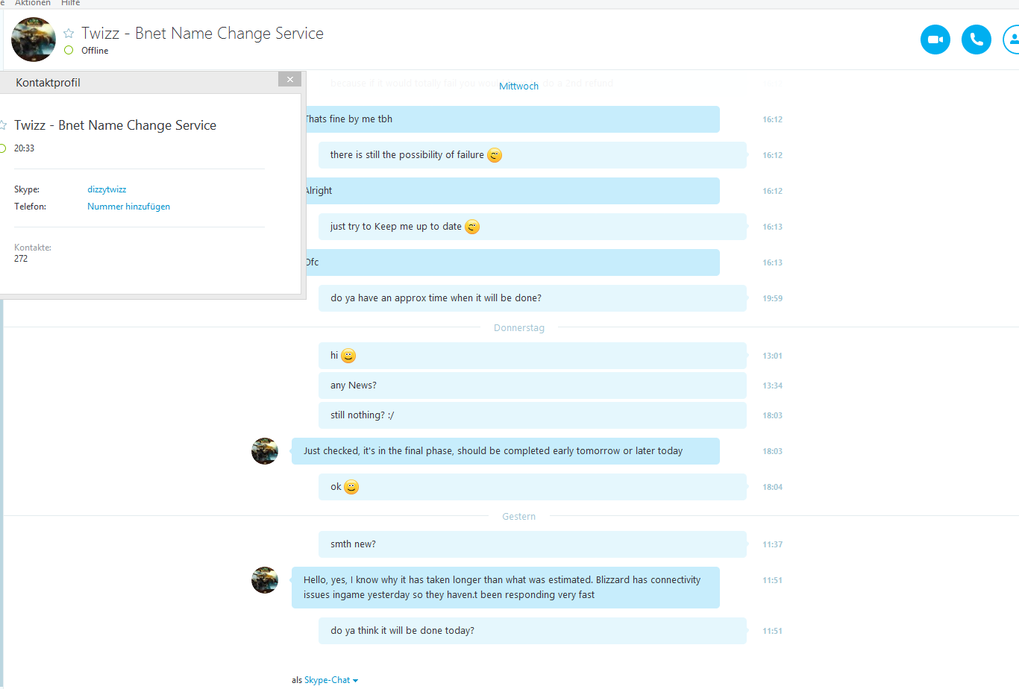Start a video call with Twizz
This screenshot has width=1019, height=689.
(x=935, y=40)
